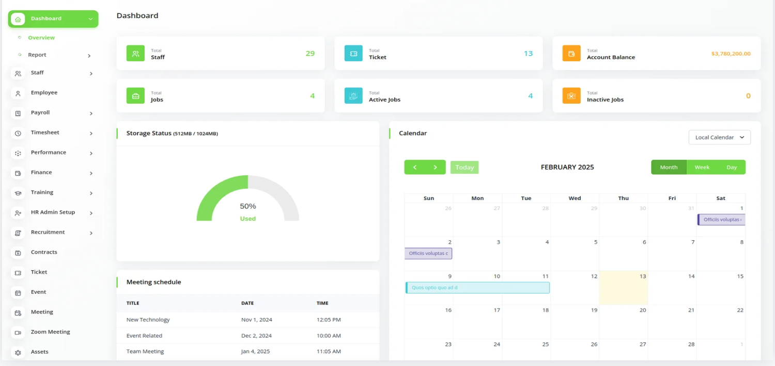Expand the Recruitment menu chevron
This screenshot has width=775, height=366.
[x=91, y=233]
